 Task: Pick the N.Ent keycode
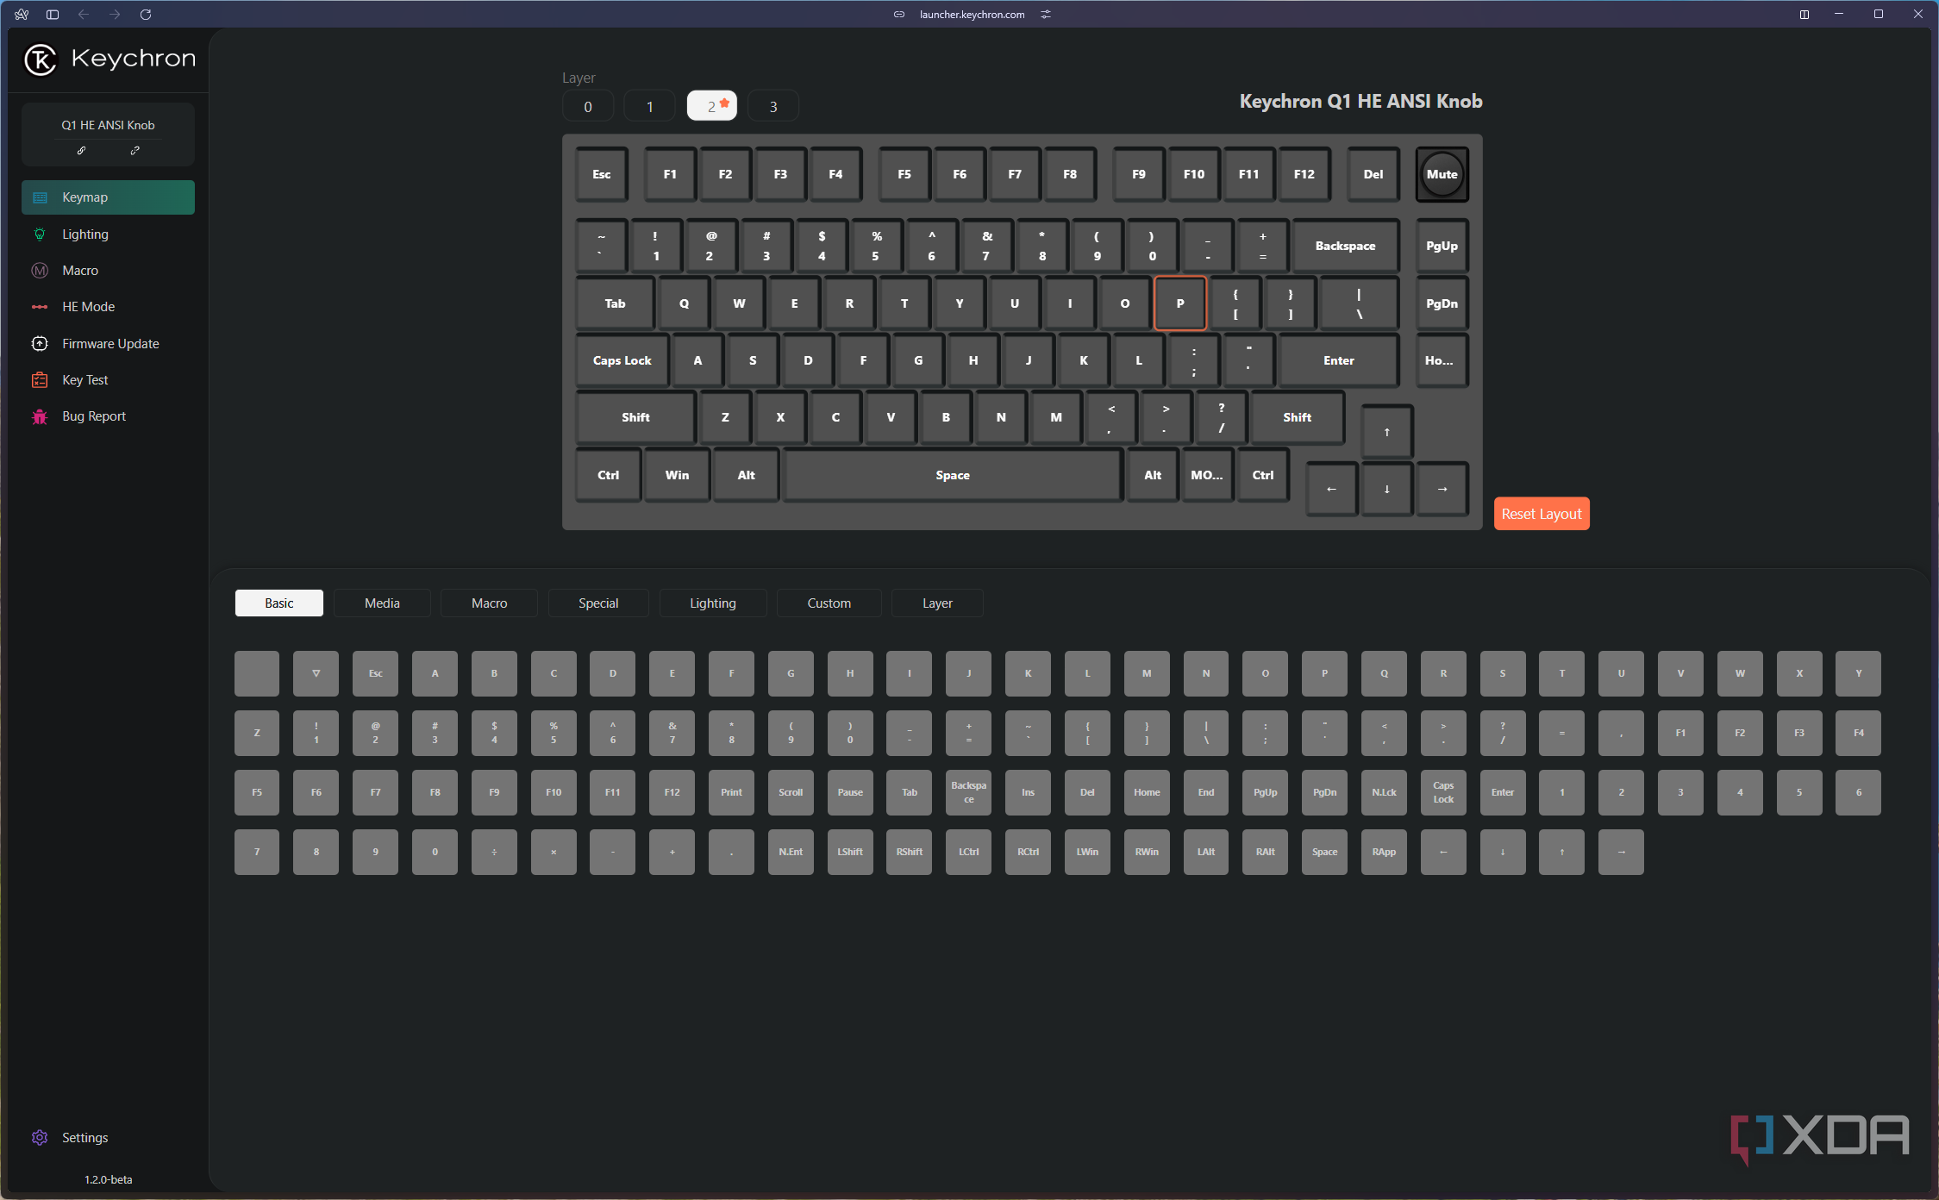pos(791,852)
